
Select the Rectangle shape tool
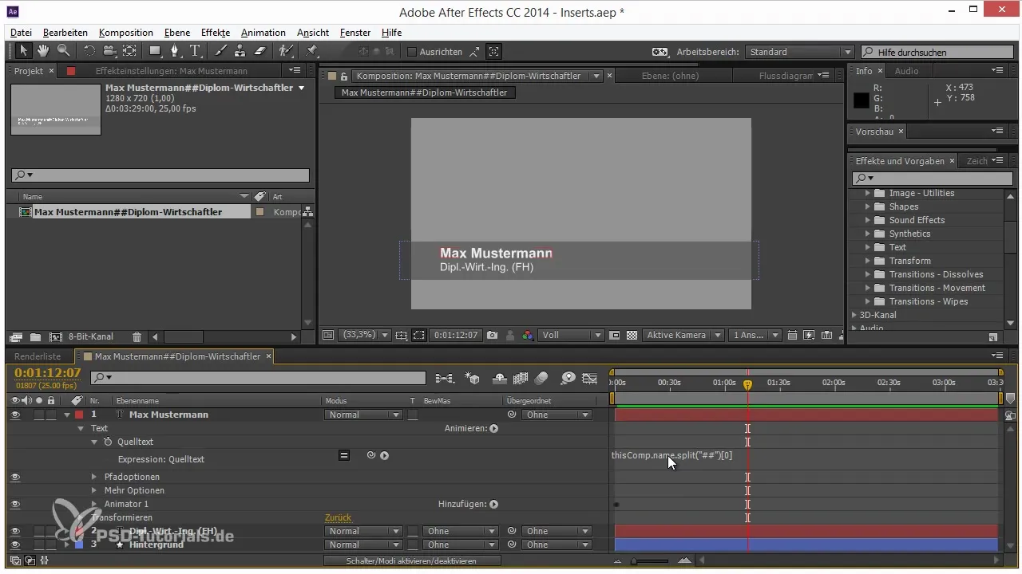point(156,51)
